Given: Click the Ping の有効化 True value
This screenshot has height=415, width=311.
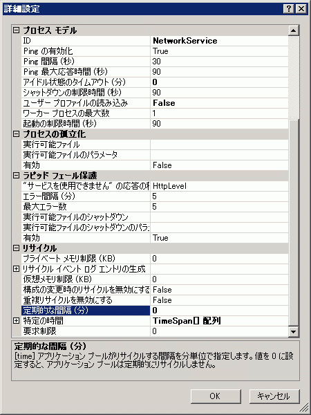Looking at the screenshot, I should coord(220,51).
